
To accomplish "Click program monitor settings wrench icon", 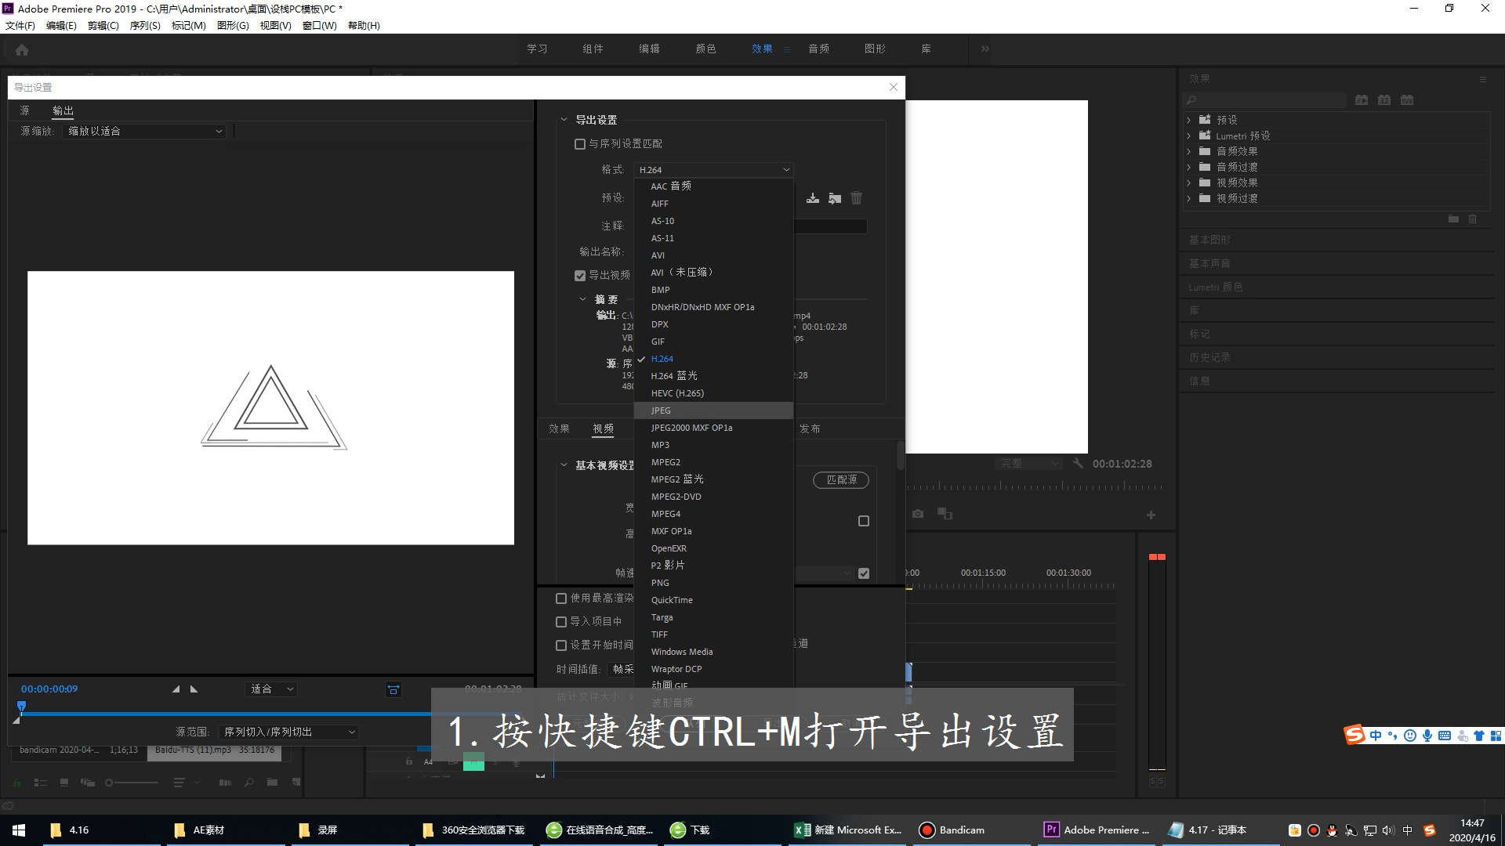I will pyautogui.click(x=1078, y=464).
